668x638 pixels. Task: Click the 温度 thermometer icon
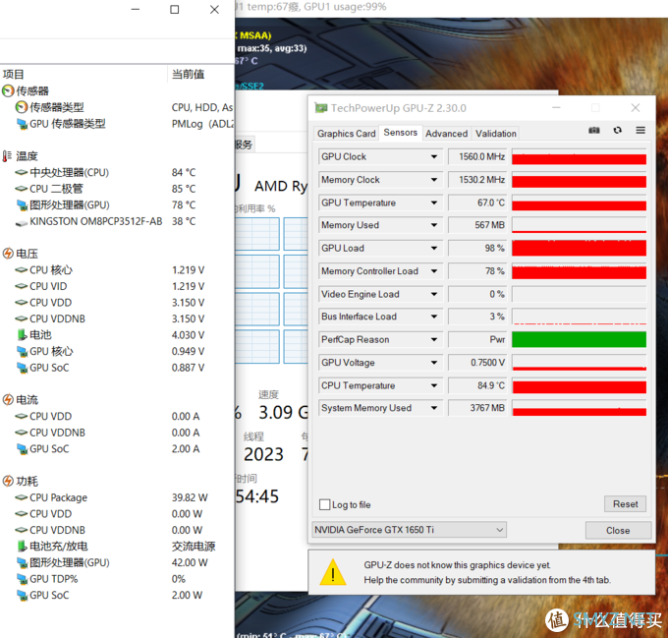click(x=7, y=156)
